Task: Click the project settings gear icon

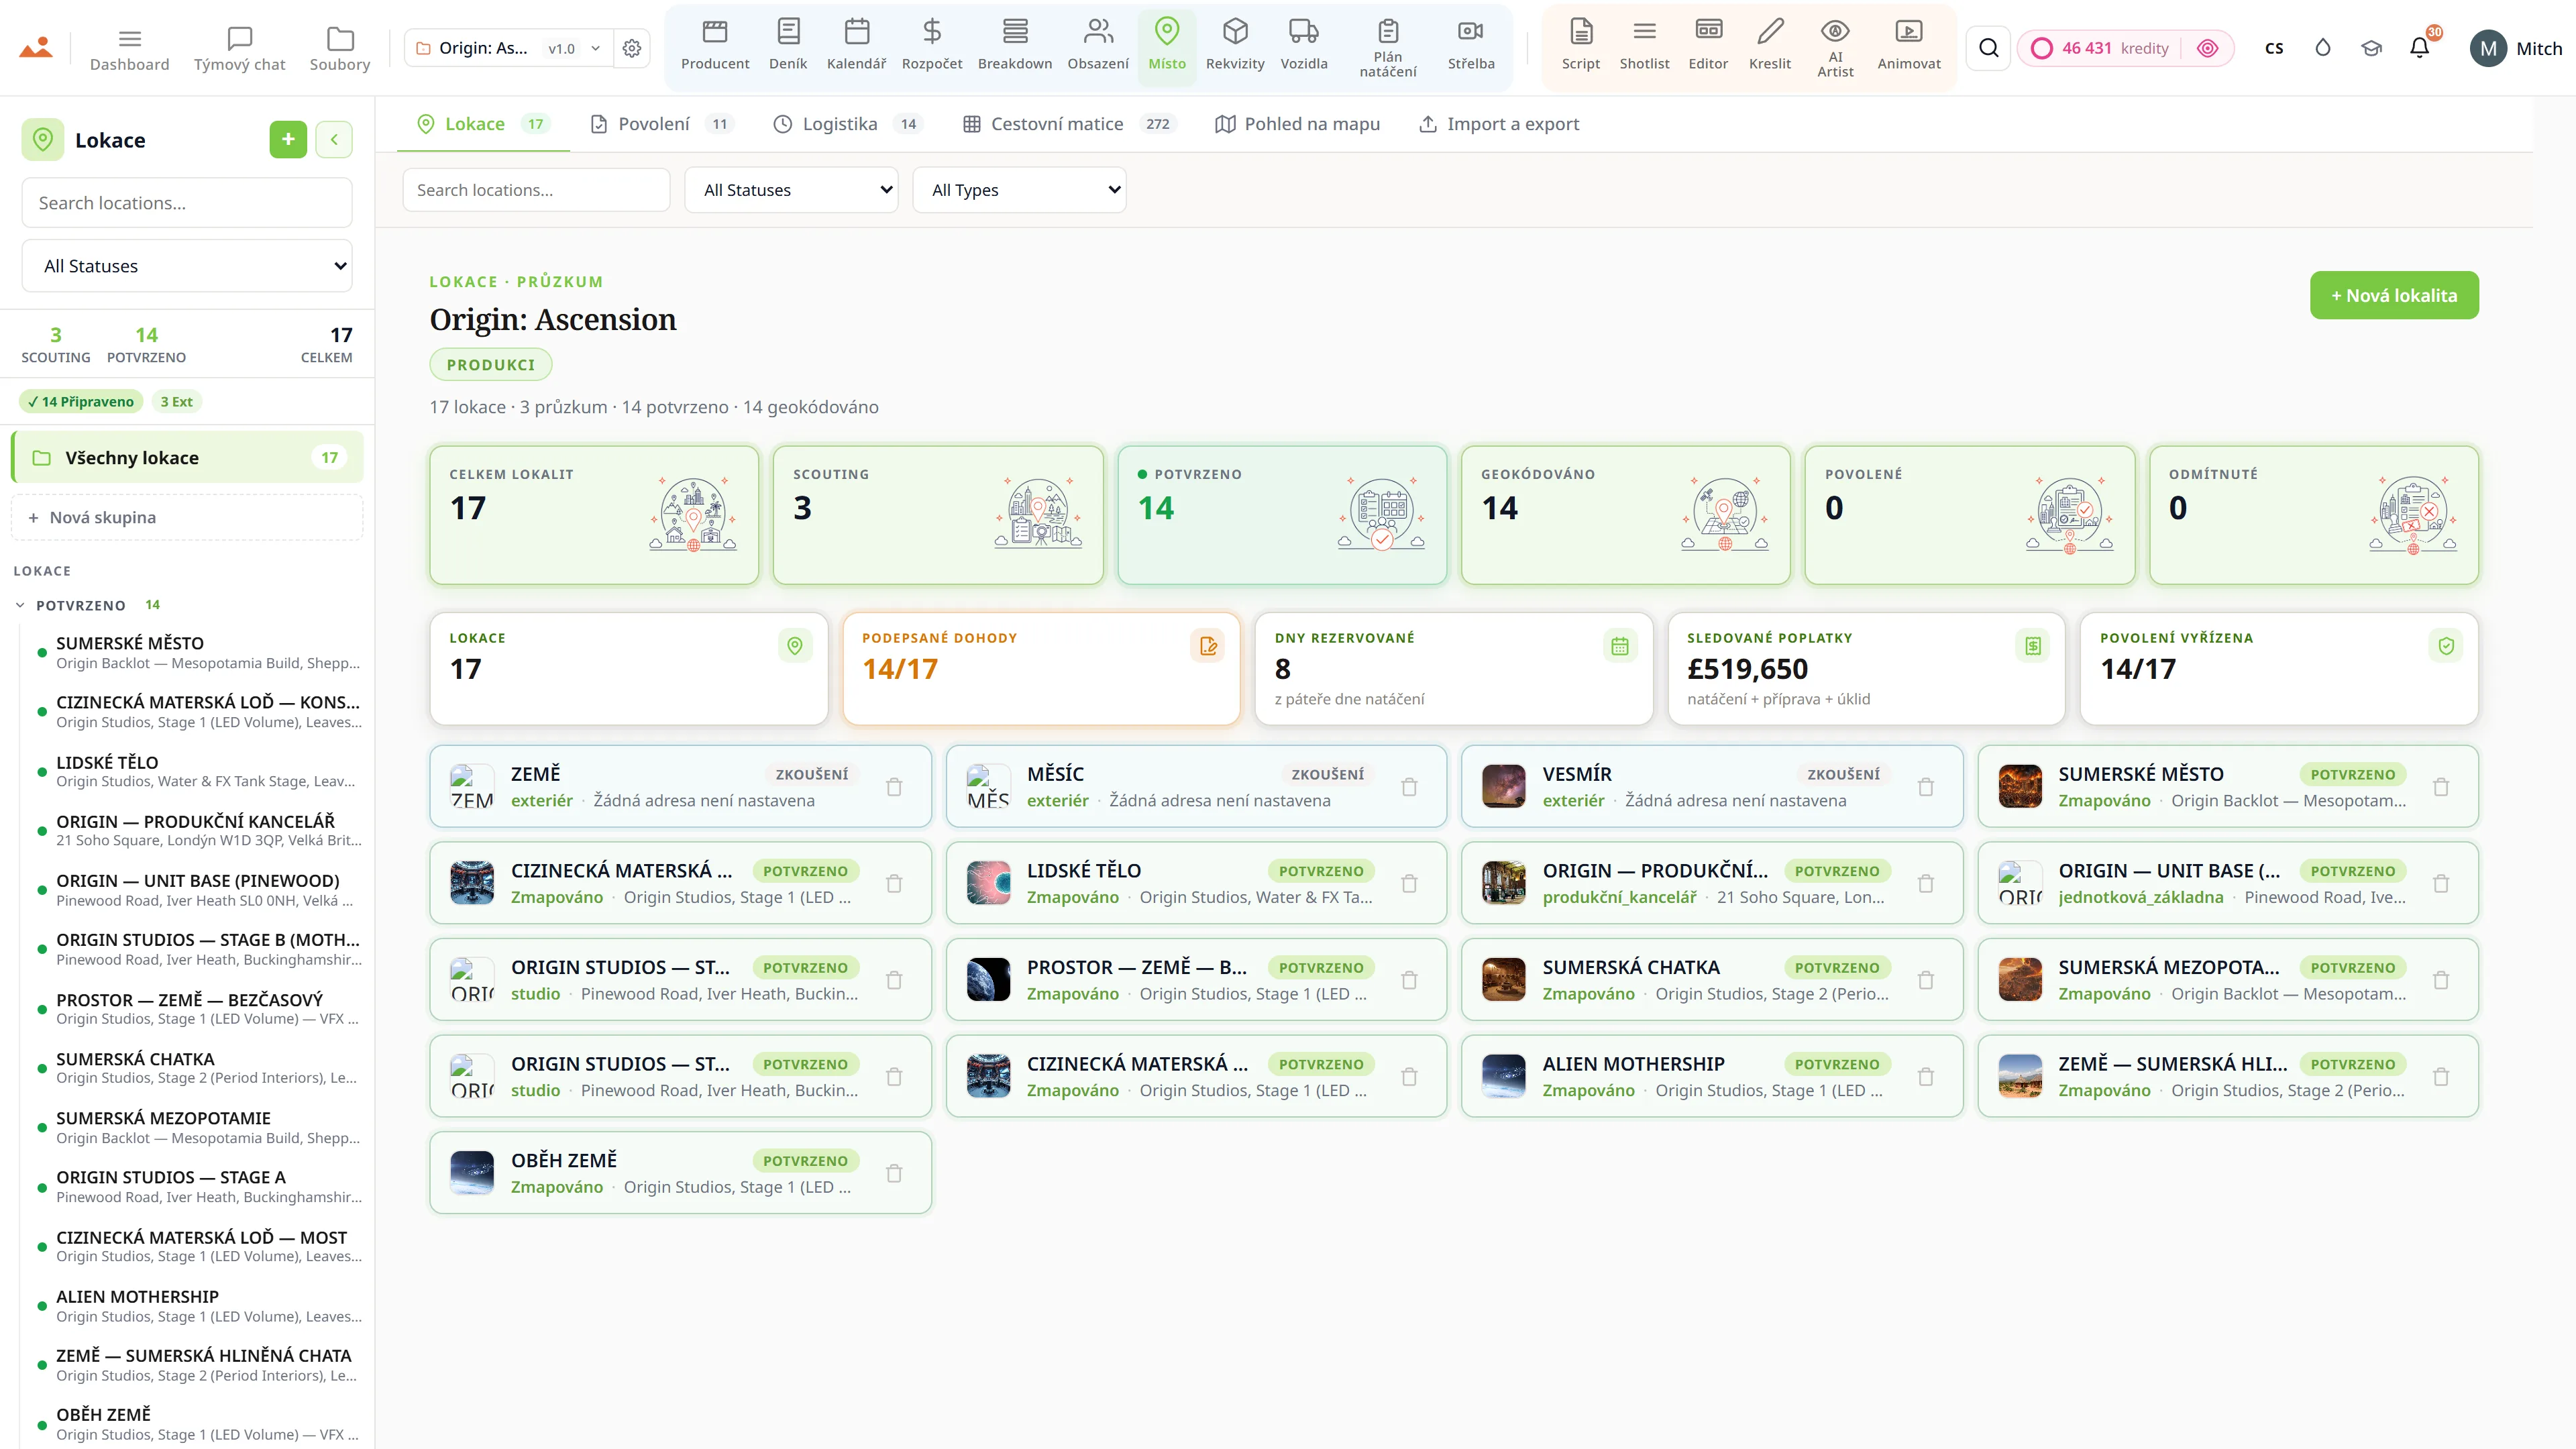Action: 632,48
